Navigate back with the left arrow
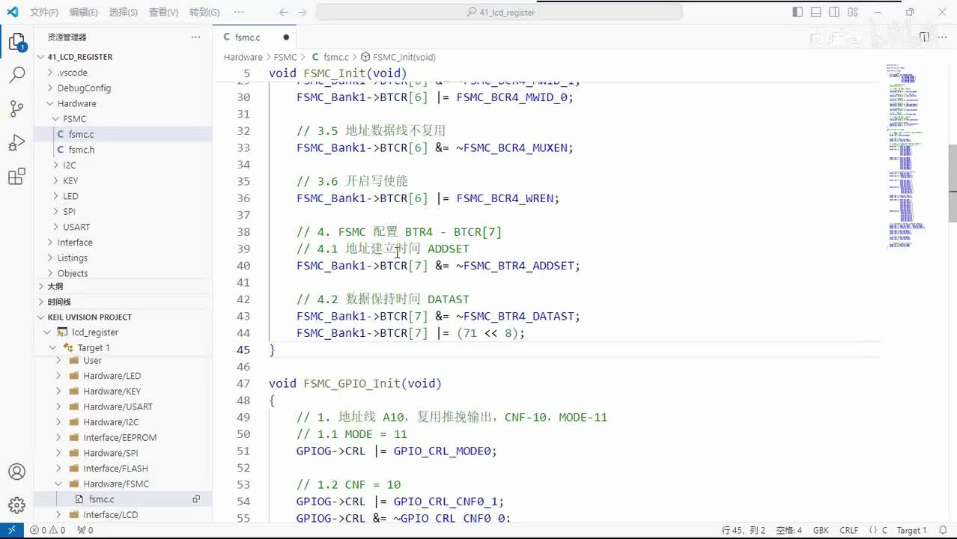The image size is (957, 539). click(283, 12)
